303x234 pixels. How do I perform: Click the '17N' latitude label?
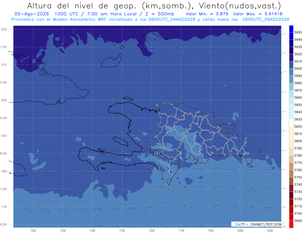[x=4, y=207]
